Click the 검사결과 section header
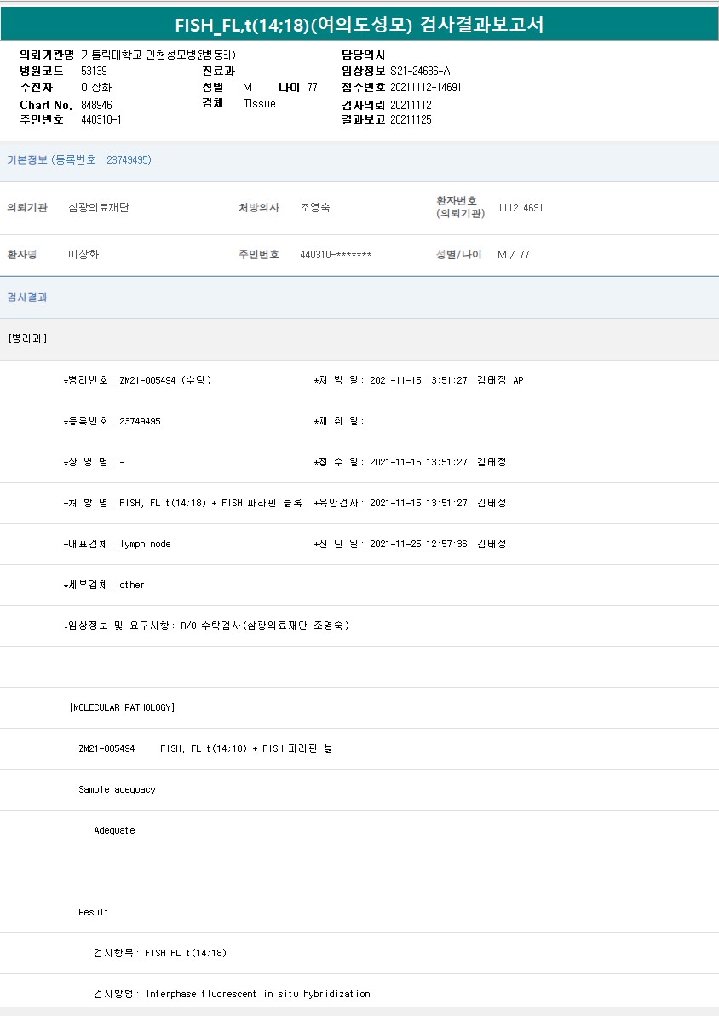Viewport: 719px width, 1016px height. pos(27,297)
